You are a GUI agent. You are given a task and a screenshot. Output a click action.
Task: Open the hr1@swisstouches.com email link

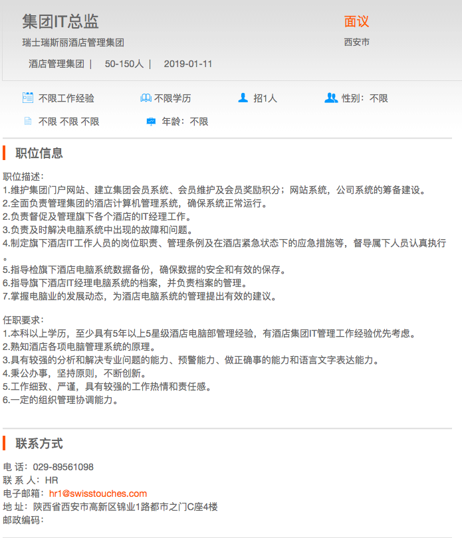98,493
